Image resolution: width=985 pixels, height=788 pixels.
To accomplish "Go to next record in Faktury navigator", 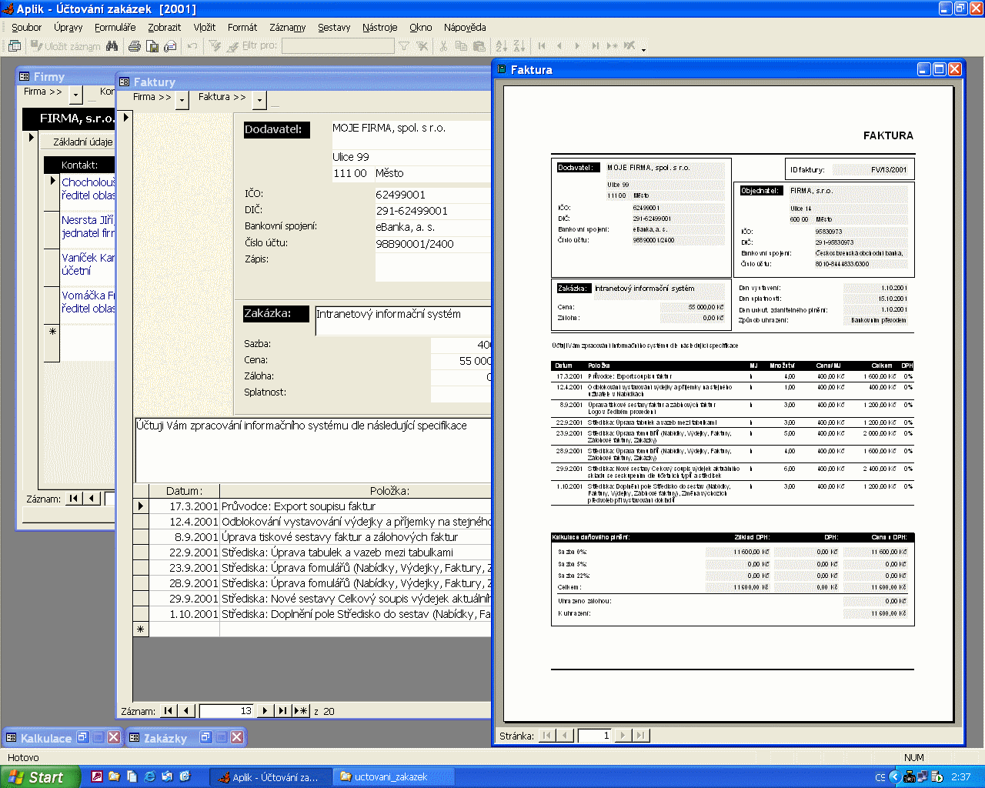I will (265, 711).
